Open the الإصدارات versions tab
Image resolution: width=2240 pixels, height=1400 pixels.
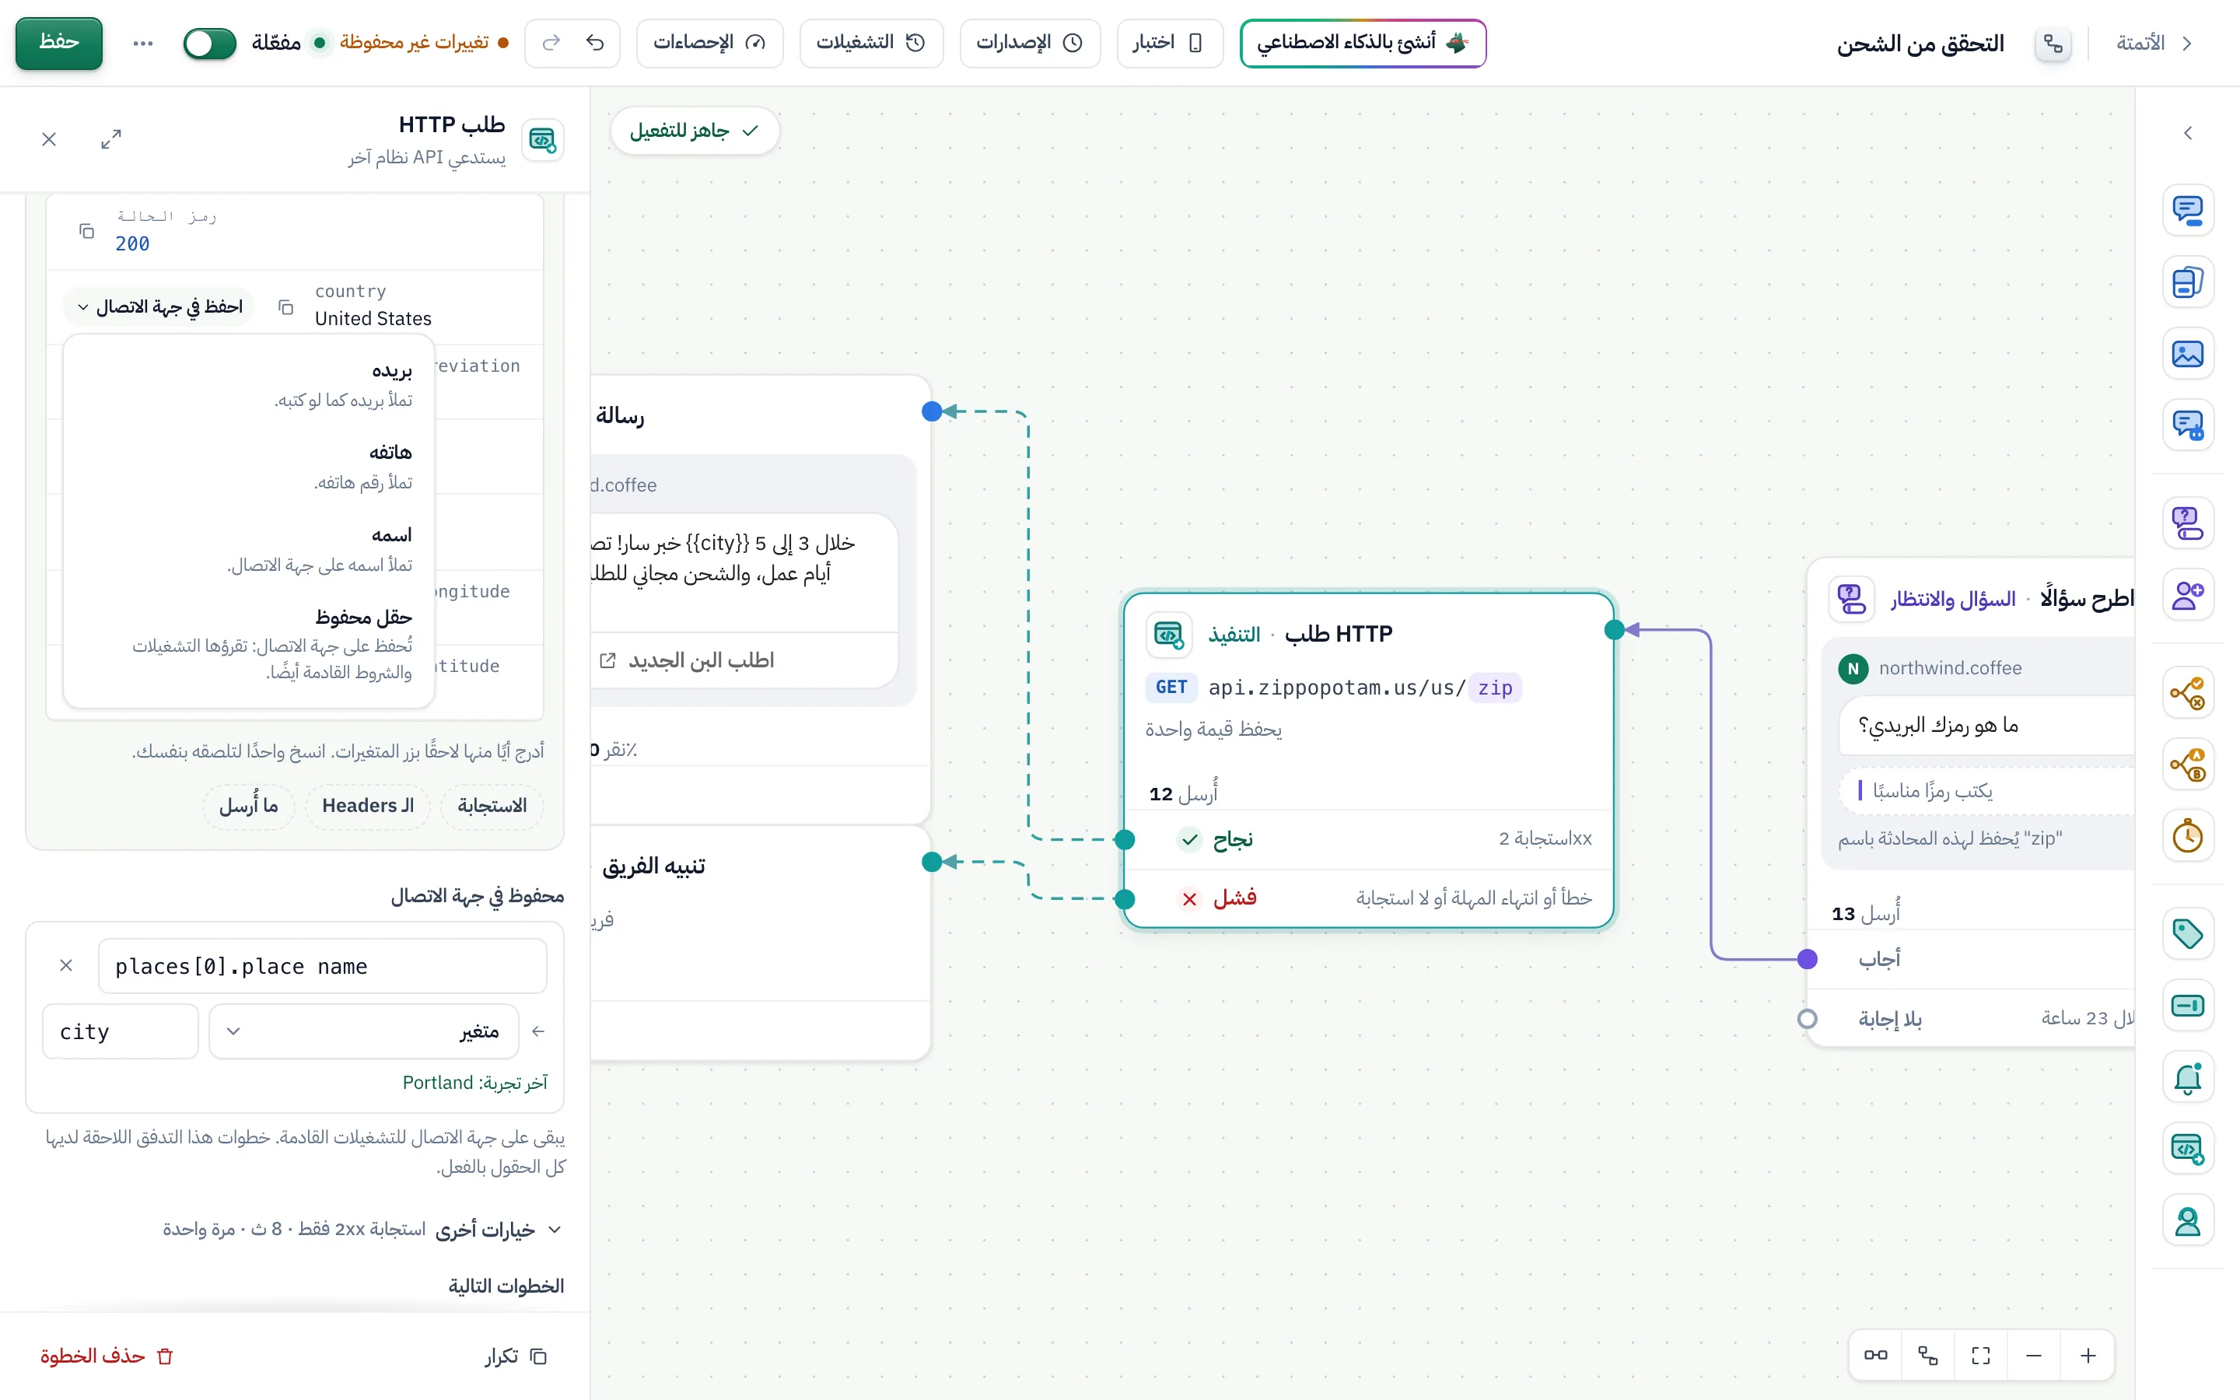click(1029, 43)
